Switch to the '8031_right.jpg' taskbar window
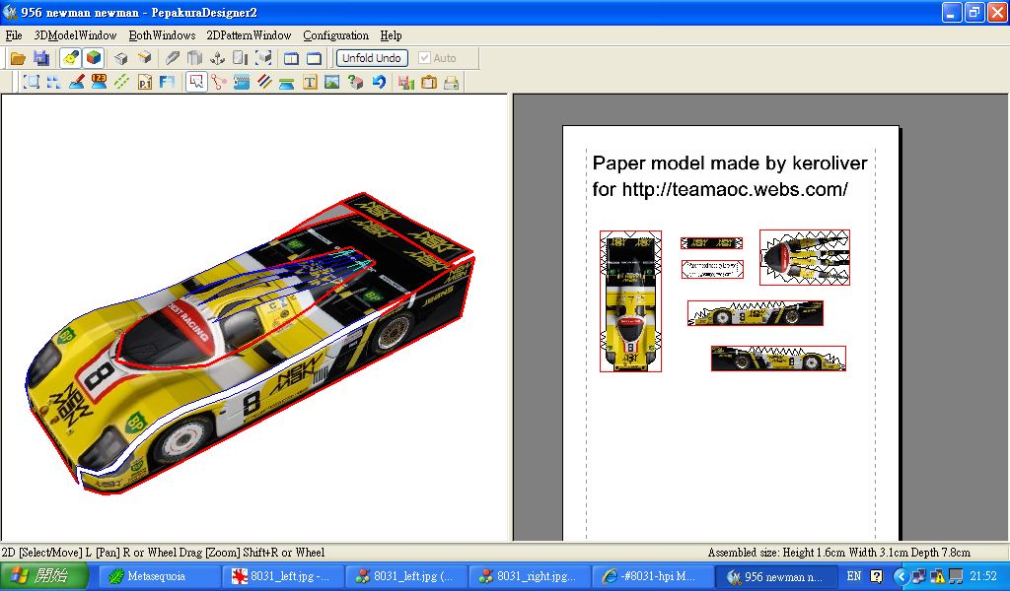Viewport: 1010px width, 591px height. (530, 576)
